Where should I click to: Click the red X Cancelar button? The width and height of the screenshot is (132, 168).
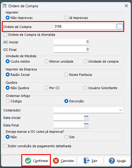pos(63,160)
